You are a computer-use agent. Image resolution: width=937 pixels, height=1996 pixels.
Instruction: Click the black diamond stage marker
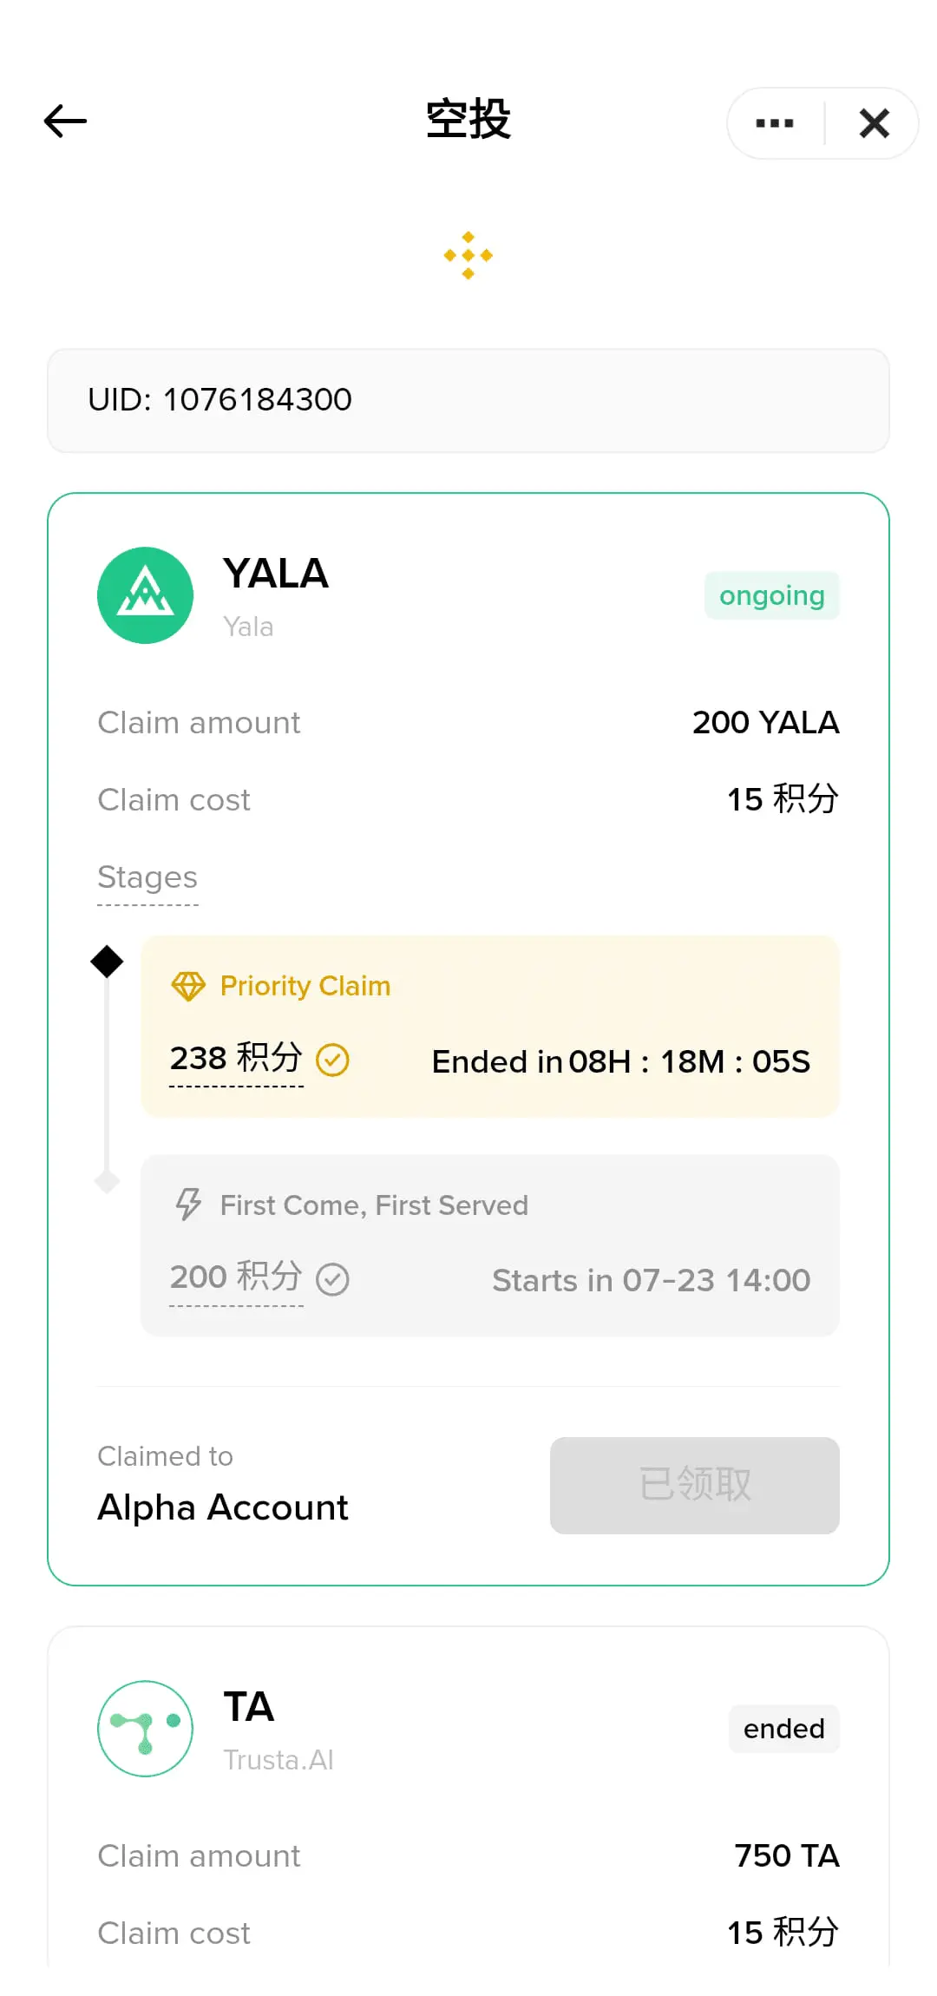(x=107, y=962)
